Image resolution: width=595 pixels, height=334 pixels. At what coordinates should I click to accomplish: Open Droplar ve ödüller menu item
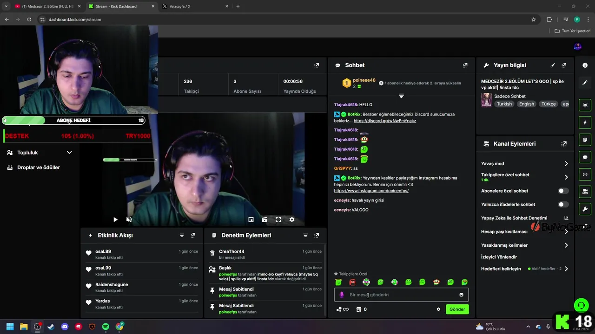point(39,167)
